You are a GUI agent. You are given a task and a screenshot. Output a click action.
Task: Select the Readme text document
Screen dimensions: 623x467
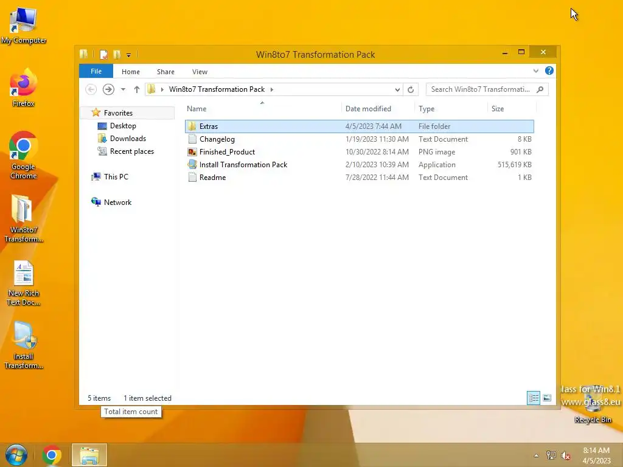[x=359, y=177]
